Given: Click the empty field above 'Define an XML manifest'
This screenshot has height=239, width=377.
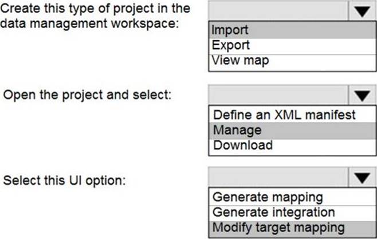Looking at the screenshot, I should click(x=278, y=94).
